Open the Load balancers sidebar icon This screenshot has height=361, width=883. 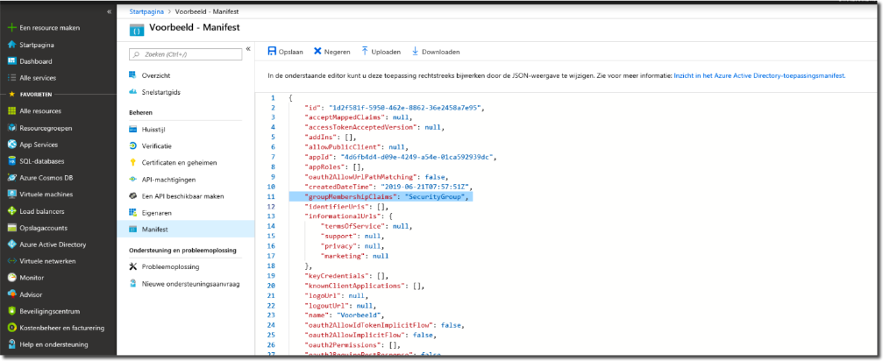[x=12, y=211]
